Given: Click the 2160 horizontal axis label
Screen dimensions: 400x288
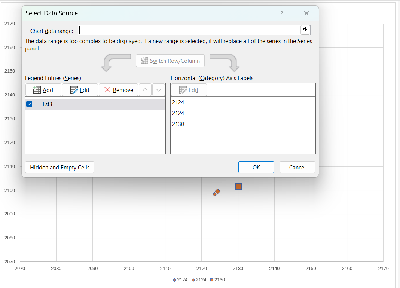Looking at the screenshot, I should (x=347, y=269).
